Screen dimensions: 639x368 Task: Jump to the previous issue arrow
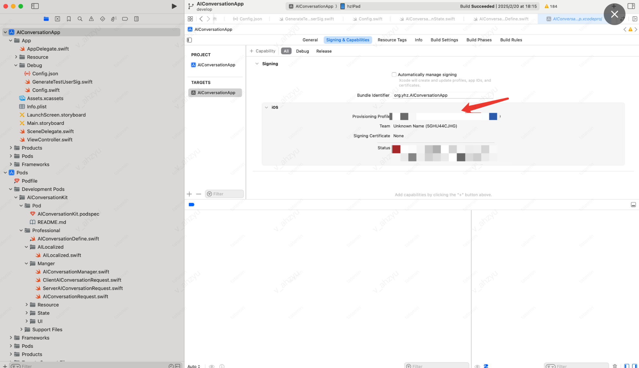[625, 29]
